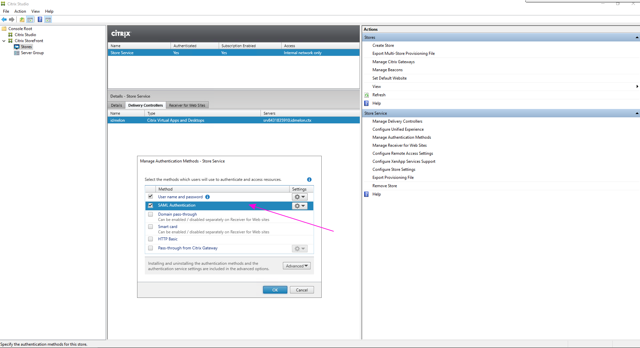Click Configure Unified Experience action
The width and height of the screenshot is (640, 348).
[398, 129]
